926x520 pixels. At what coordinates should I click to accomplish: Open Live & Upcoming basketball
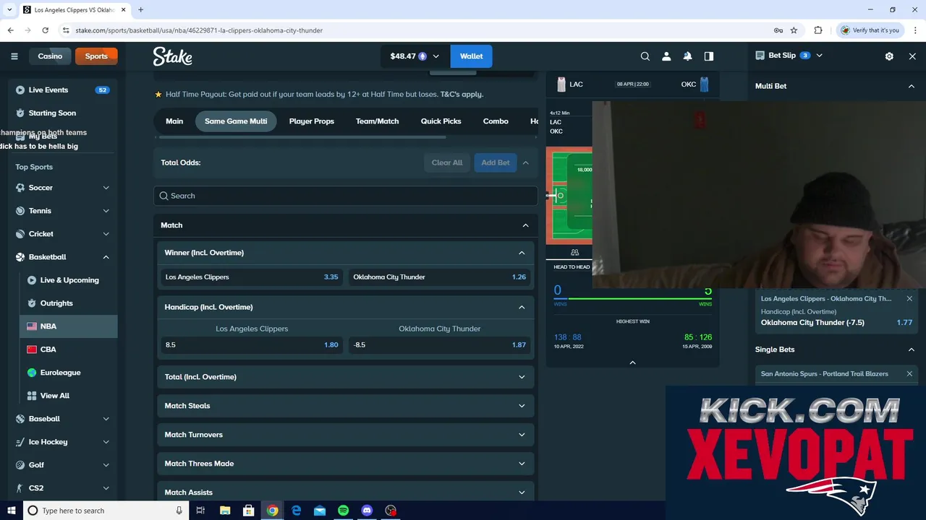tap(69, 280)
